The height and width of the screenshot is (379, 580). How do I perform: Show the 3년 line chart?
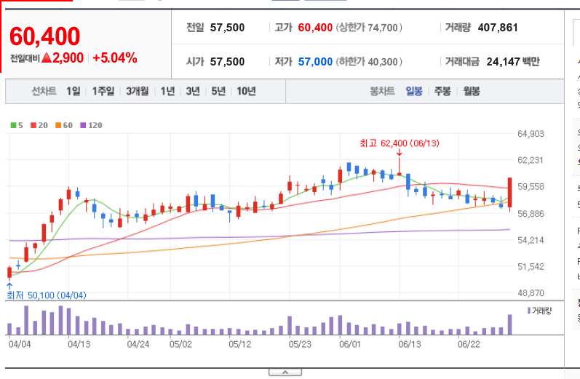tap(193, 91)
